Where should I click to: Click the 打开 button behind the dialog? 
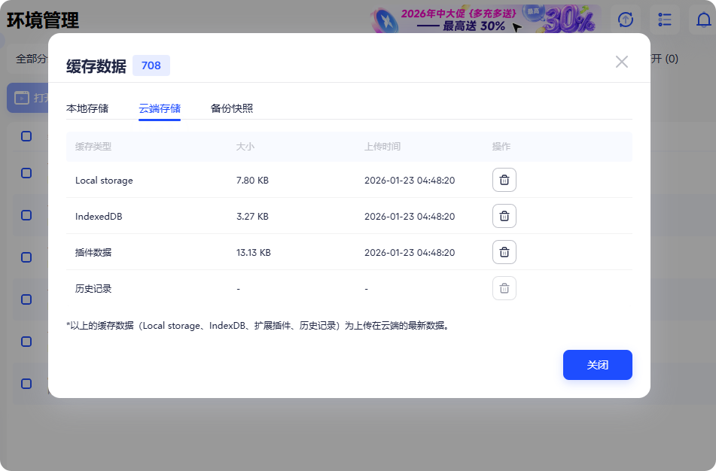pyautogui.click(x=29, y=98)
